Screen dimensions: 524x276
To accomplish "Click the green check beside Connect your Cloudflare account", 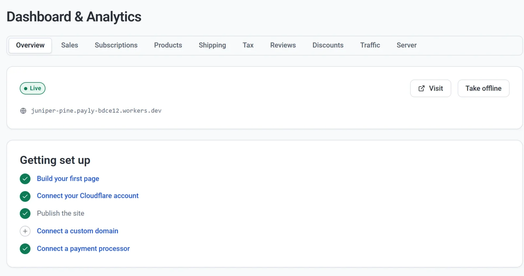I will [25, 196].
